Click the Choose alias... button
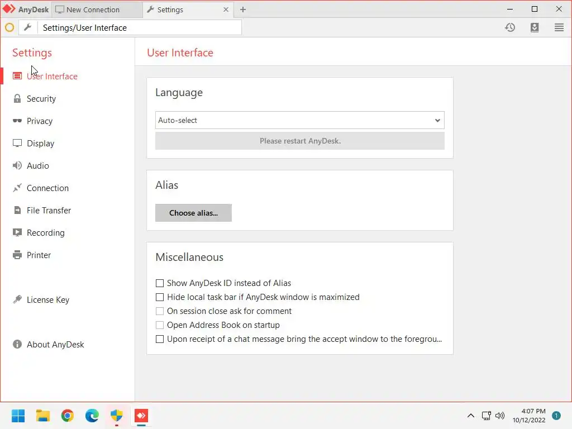Image resolution: width=572 pixels, height=429 pixels. click(193, 213)
